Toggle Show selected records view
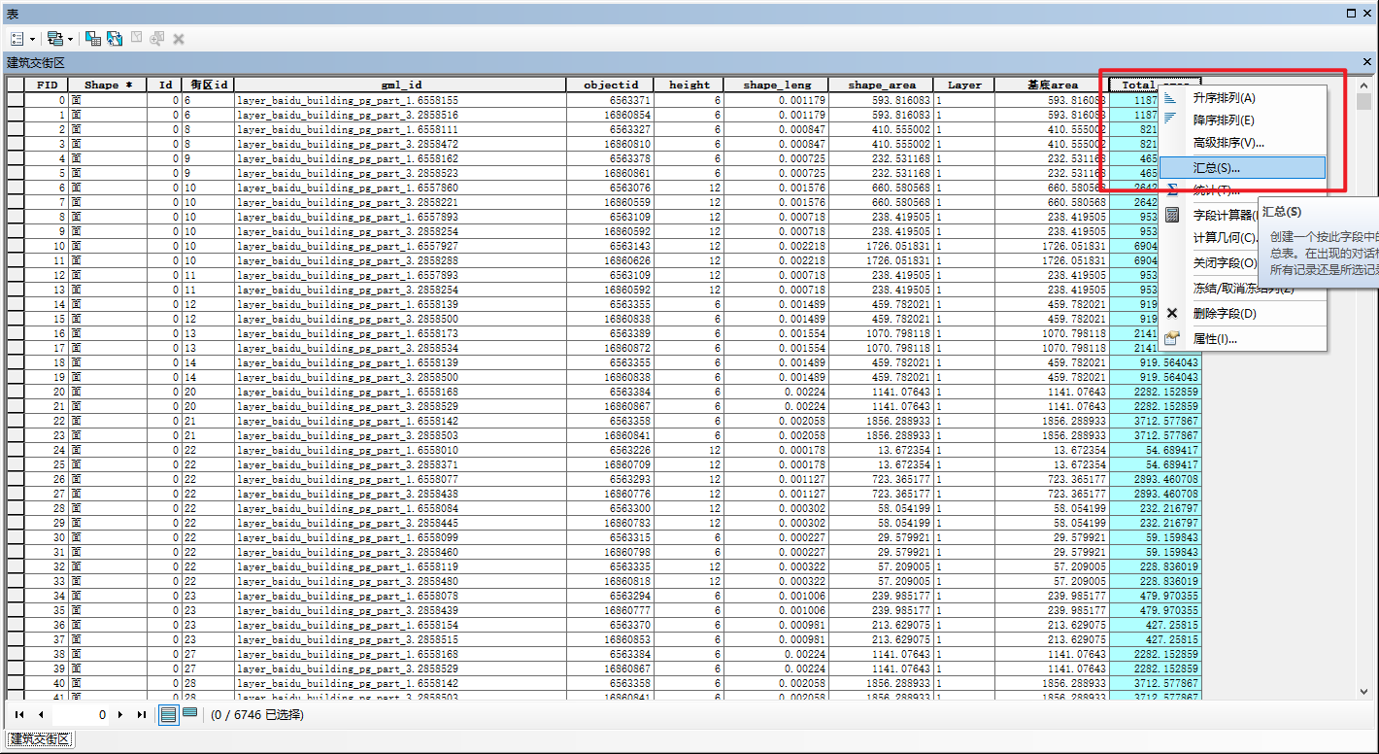Viewport: 1379px width, 754px height. click(189, 714)
